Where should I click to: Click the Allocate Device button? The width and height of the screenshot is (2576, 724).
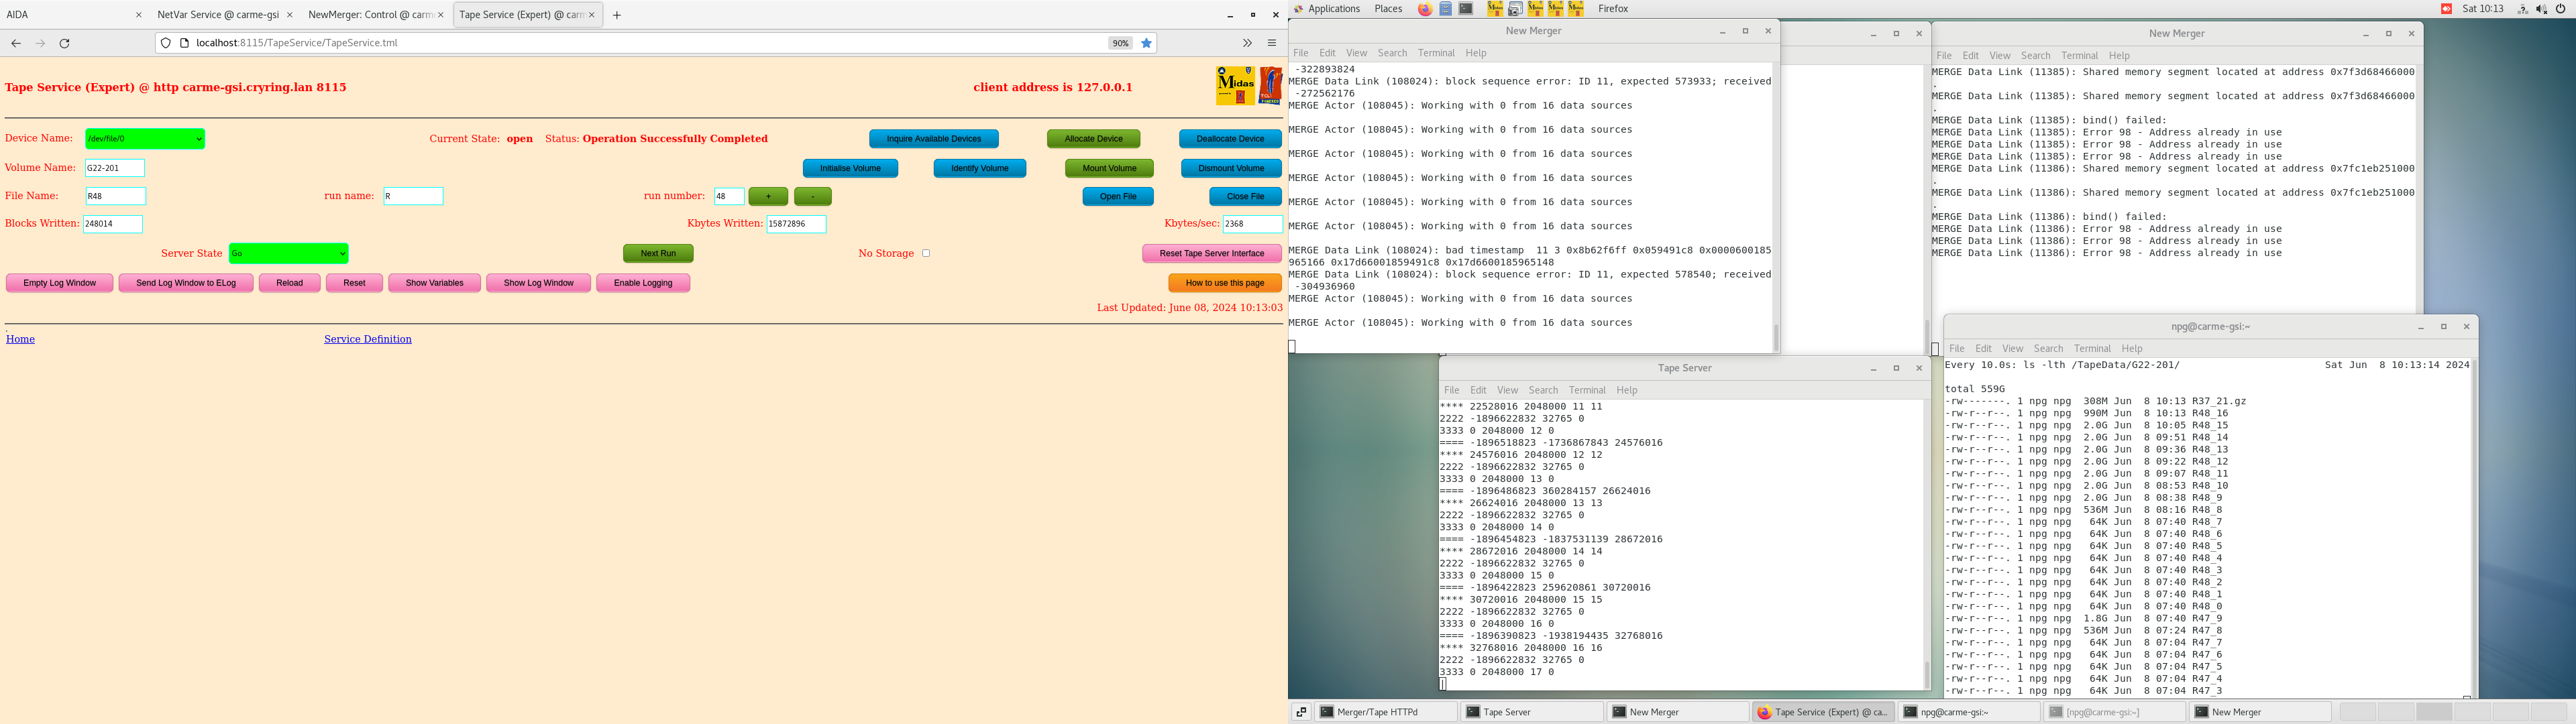click(1094, 139)
